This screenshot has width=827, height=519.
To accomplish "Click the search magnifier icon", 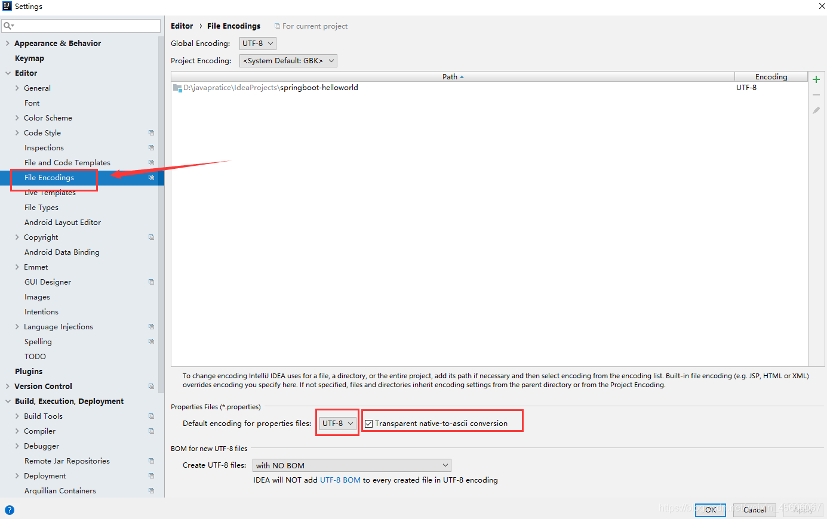I will tap(8, 26).
